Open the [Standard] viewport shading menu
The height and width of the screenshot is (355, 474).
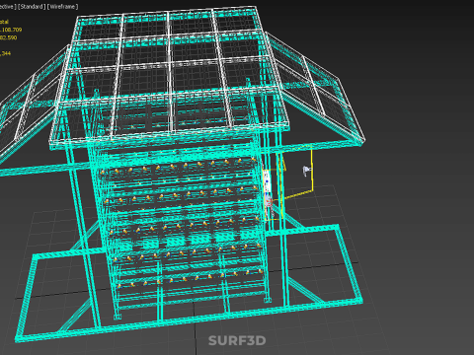31,7
